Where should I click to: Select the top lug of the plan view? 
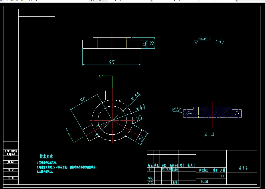(112, 95)
